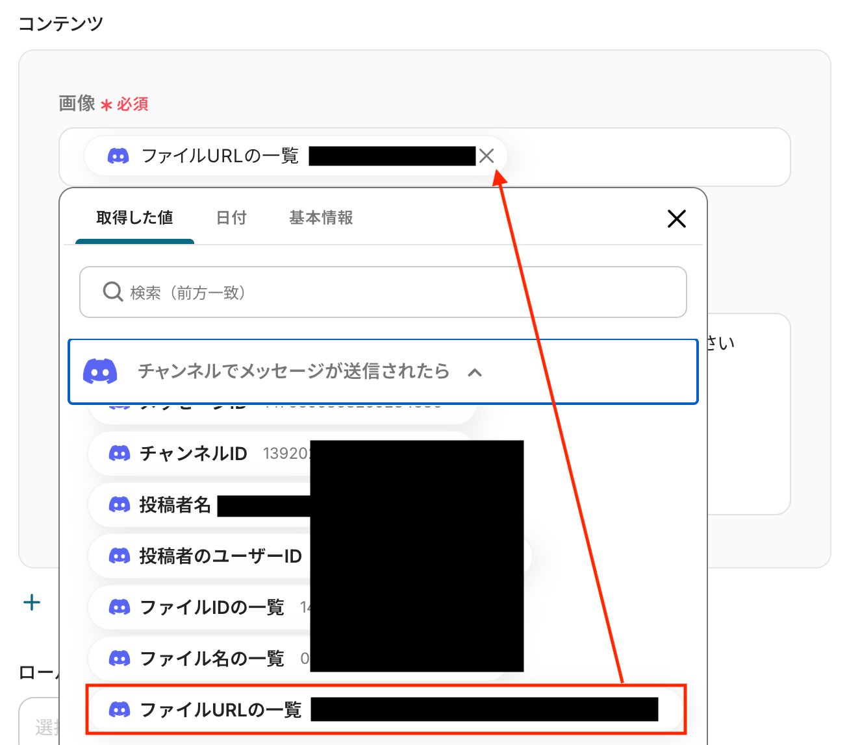Collapse チャンネルでメッセージが送信されたら section chevron
860x745 pixels.
tap(475, 372)
